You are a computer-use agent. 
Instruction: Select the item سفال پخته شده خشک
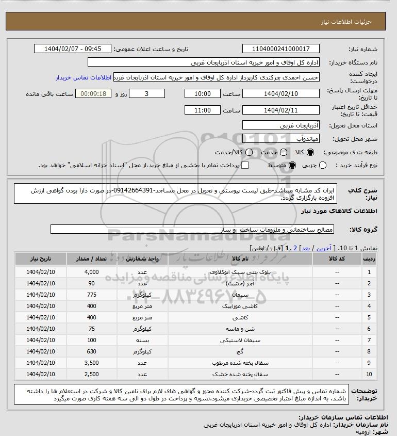coord(240,374)
